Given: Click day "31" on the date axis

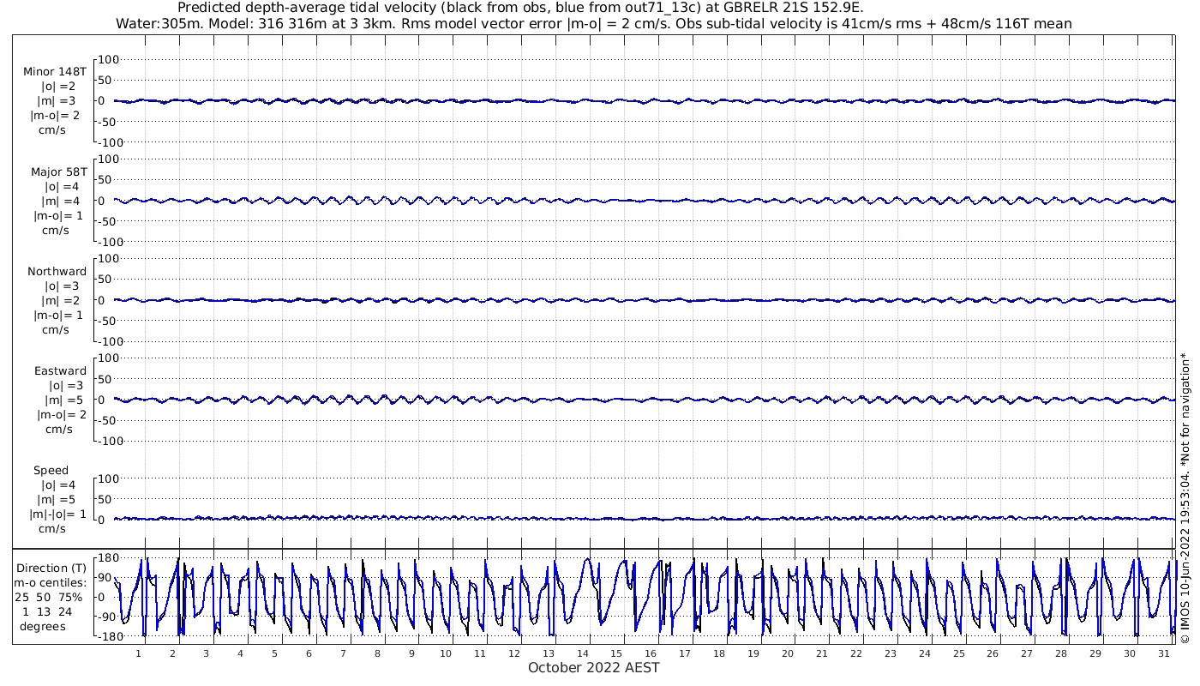Looking at the screenshot, I should point(1164,653).
